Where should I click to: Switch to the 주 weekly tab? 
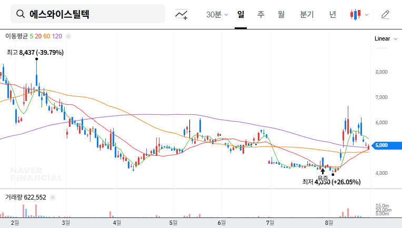[261, 14]
